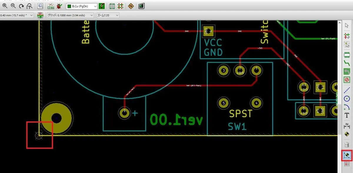This screenshot has width=353, height=173.
Task: Select the Add Filled Zone tool
Action: click(347, 71)
